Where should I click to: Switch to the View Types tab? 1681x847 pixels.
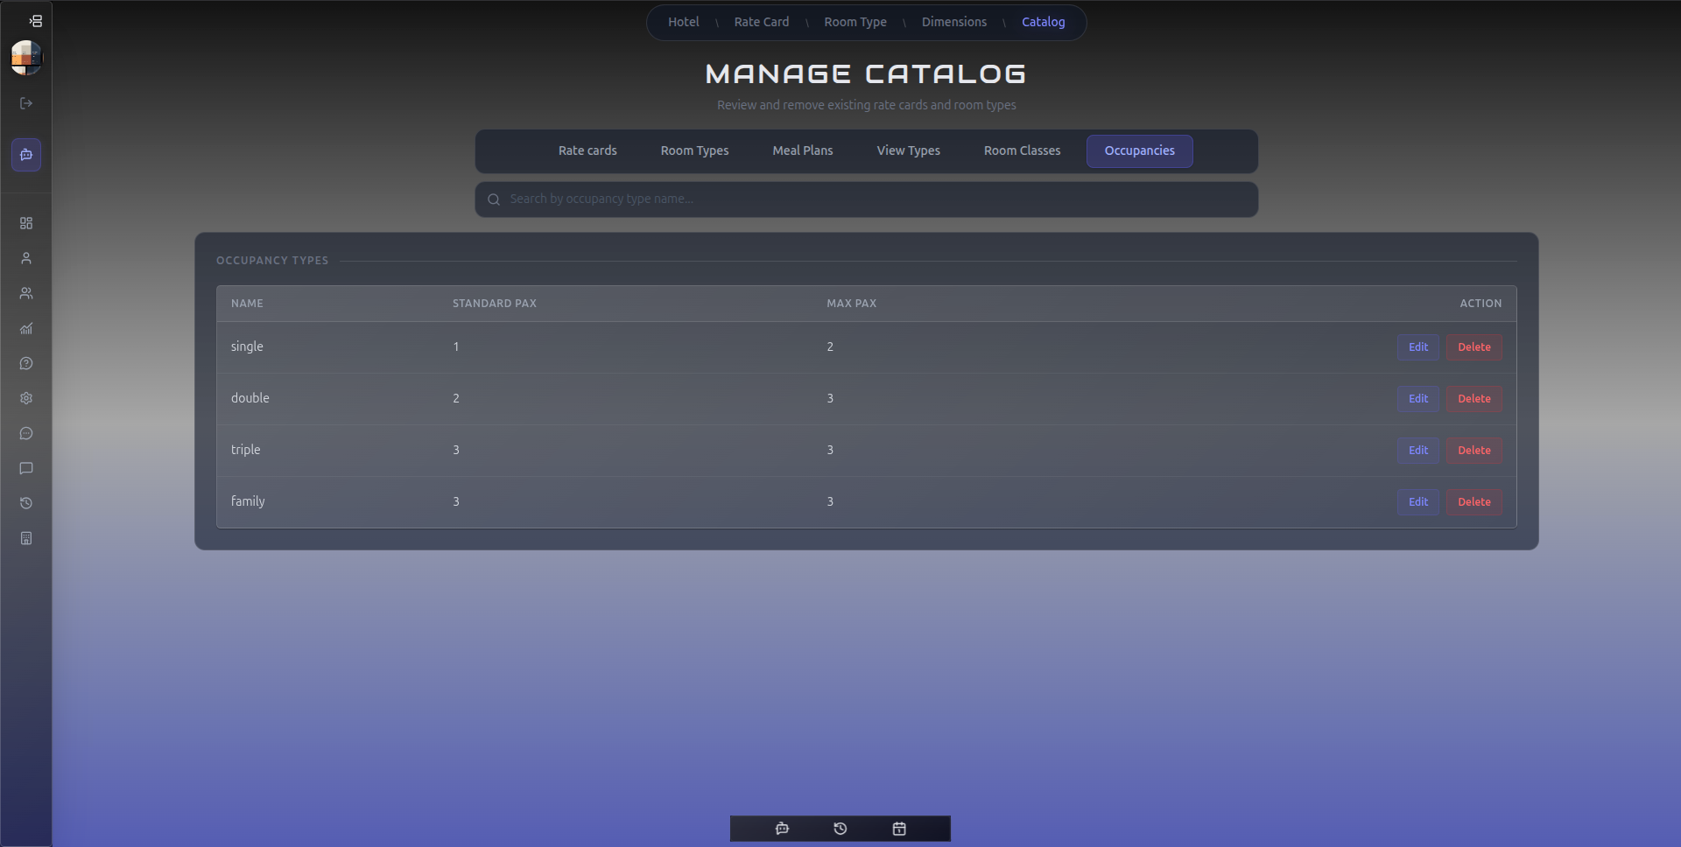[x=908, y=150]
